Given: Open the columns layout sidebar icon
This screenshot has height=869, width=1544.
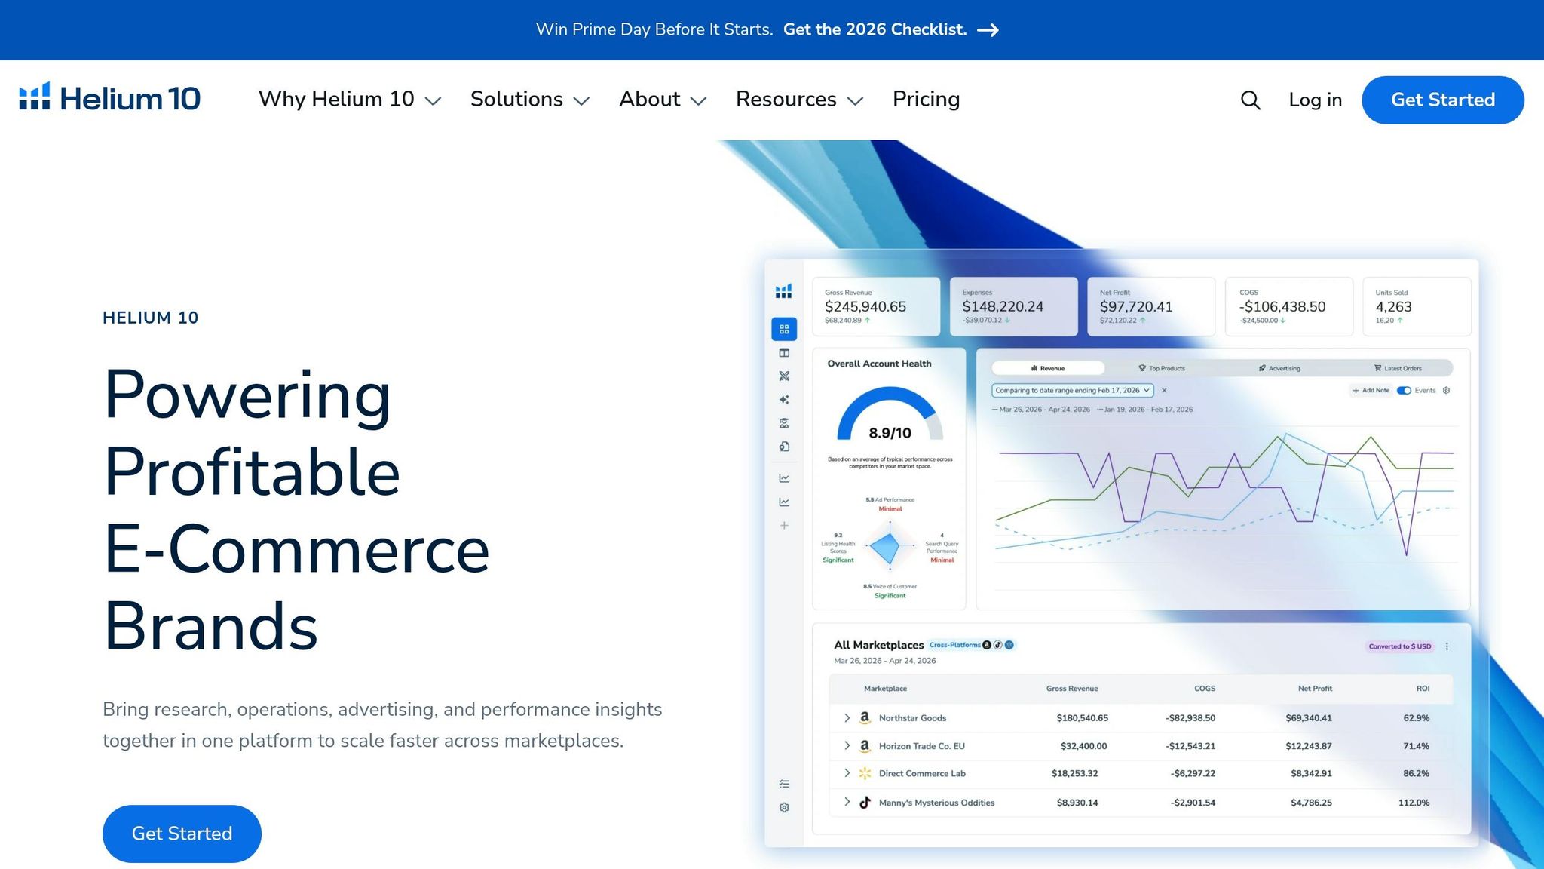Looking at the screenshot, I should (x=784, y=353).
